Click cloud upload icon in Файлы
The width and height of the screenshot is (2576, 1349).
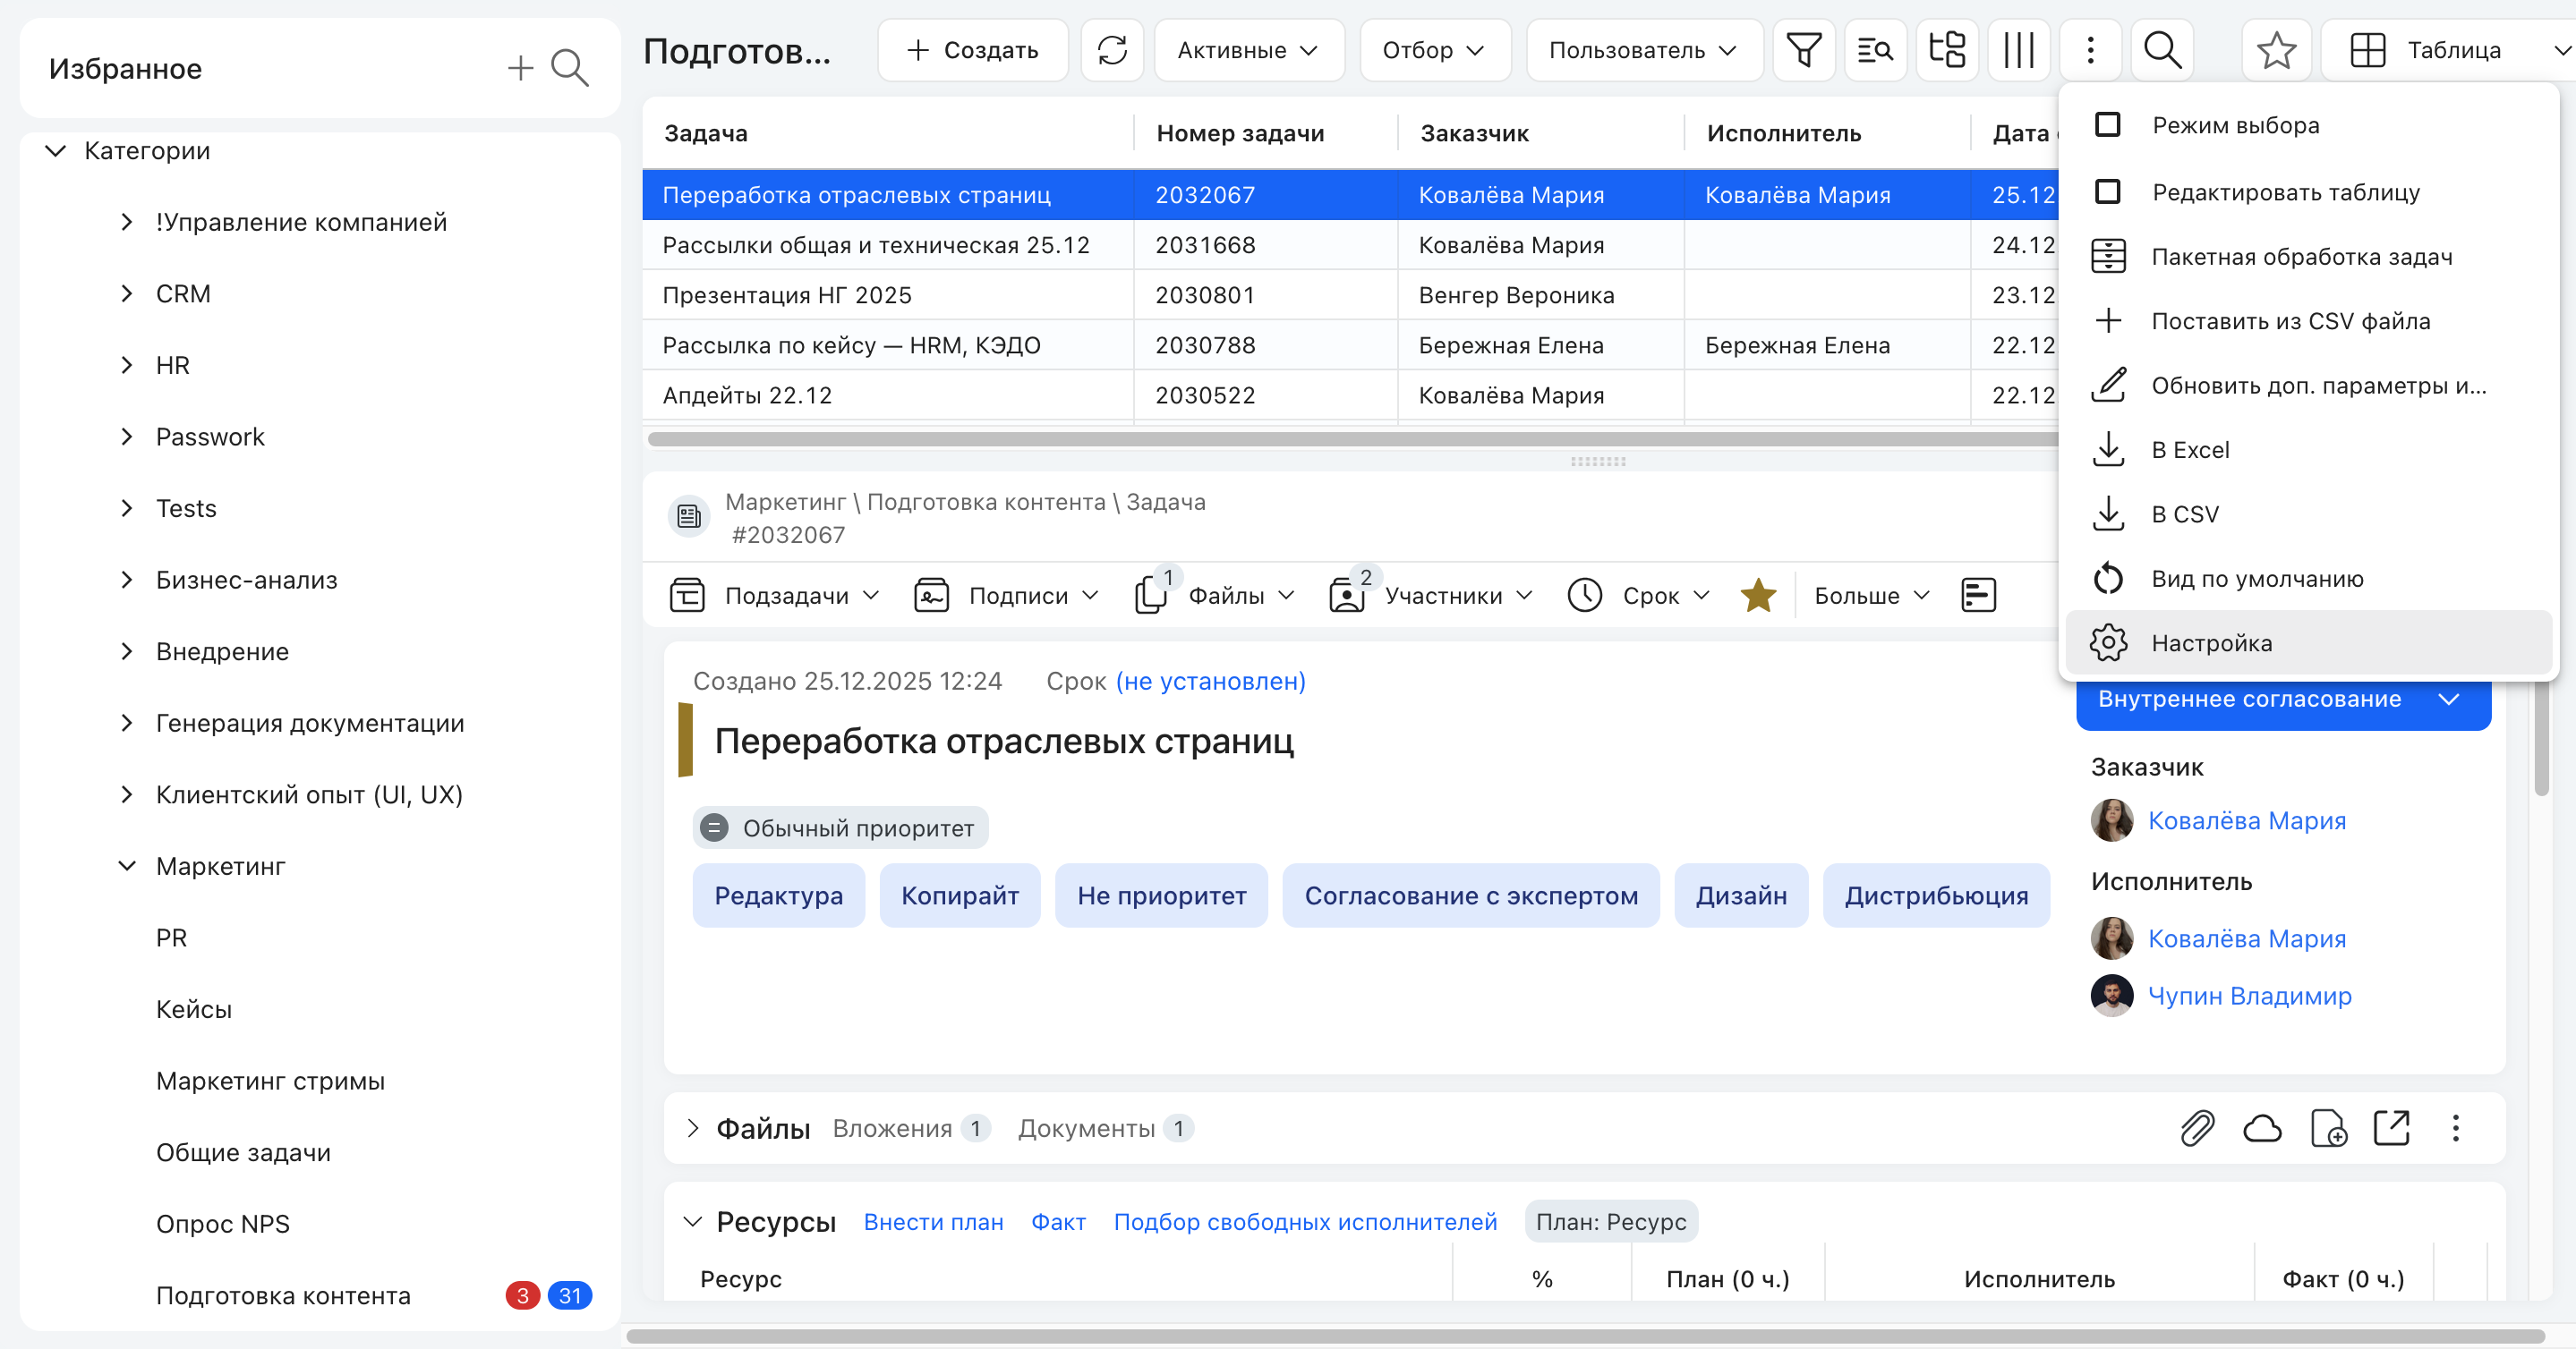tap(2262, 1128)
